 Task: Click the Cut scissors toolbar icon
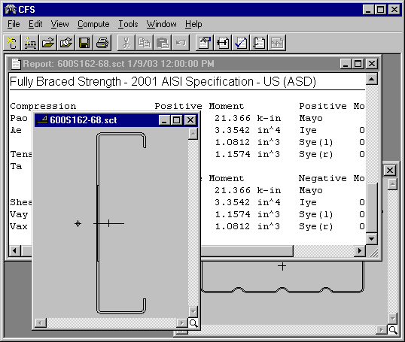click(x=126, y=43)
